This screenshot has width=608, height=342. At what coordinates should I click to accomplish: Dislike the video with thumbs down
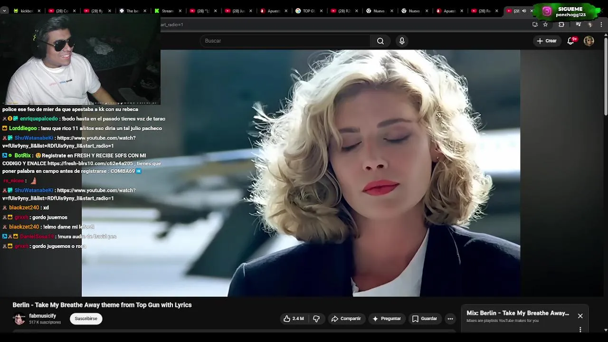pyautogui.click(x=316, y=319)
